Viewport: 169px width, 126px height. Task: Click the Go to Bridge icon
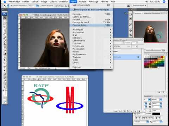(129, 6)
